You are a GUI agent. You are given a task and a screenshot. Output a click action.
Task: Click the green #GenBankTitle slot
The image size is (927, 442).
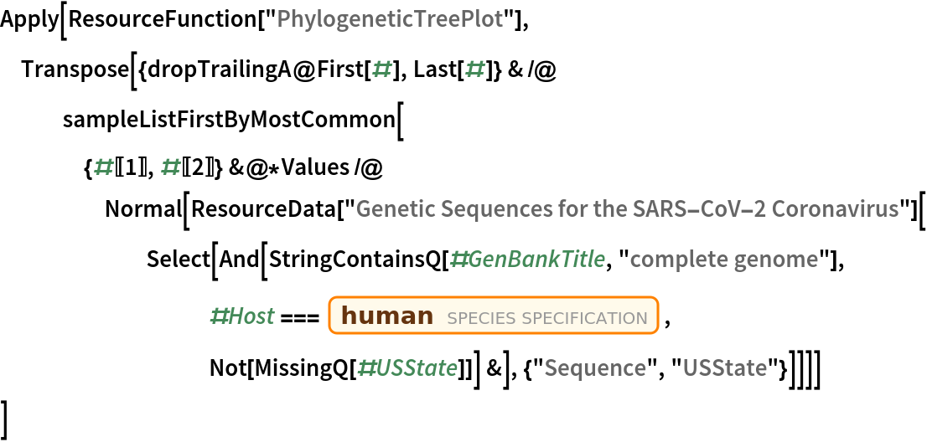[527, 259]
